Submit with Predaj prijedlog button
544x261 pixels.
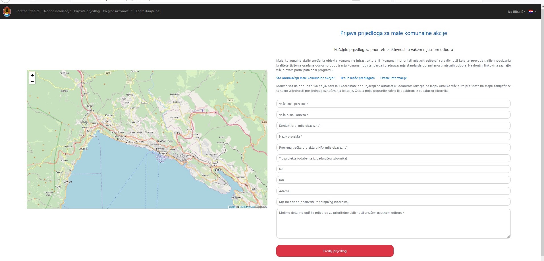pyautogui.click(x=335, y=251)
